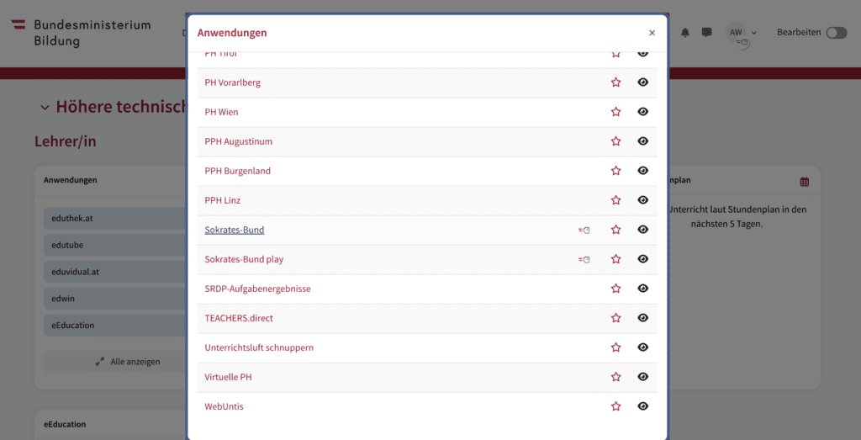The image size is (861, 440).
Task: Add Sokrates-Bund play to favorites
Action: (x=615, y=259)
